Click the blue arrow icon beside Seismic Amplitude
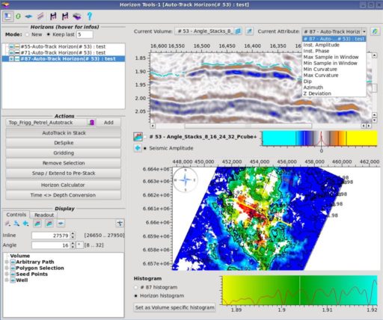Viewport: 383px width, 320px height. click(x=138, y=148)
